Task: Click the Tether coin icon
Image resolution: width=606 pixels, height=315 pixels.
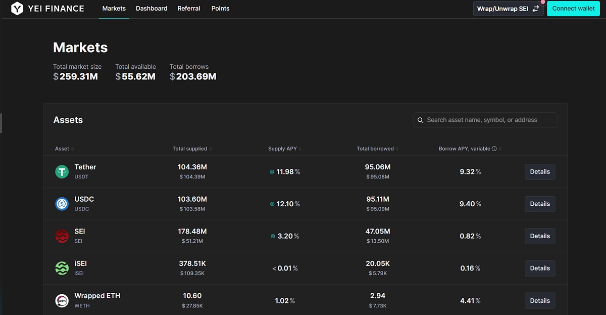Action: pyautogui.click(x=62, y=172)
